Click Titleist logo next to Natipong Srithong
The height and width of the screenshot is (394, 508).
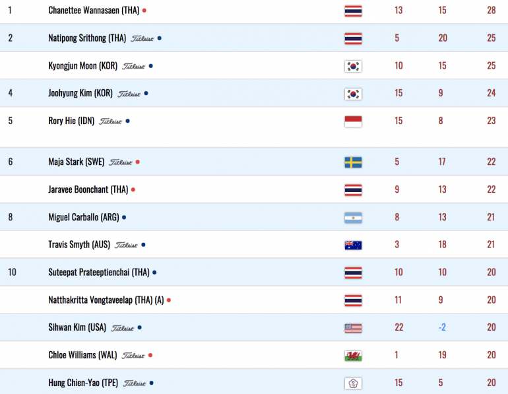click(143, 38)
